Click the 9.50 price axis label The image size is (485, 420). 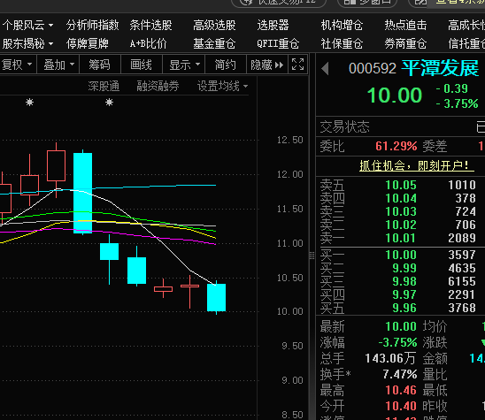click(292, 346)
